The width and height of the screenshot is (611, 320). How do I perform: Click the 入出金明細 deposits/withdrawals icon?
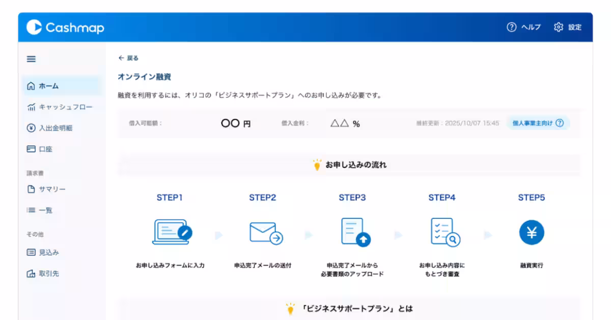[x=31, y=127]
